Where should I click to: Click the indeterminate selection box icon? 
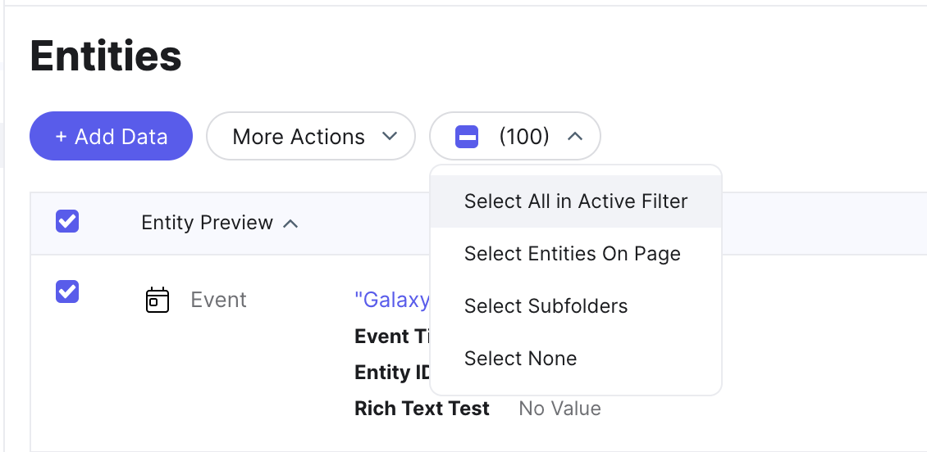pos(467,137)
